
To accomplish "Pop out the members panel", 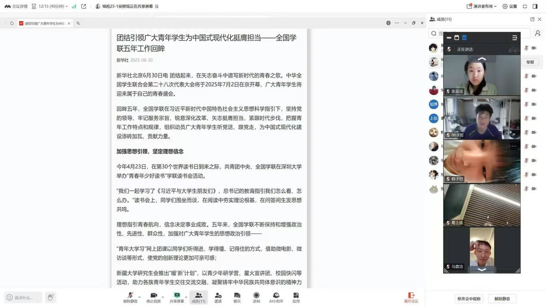I will [x=532, y=19].
